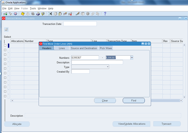Switch to the Pick Wave tab
The image size is (188, 133).
[x=106, y=48]
